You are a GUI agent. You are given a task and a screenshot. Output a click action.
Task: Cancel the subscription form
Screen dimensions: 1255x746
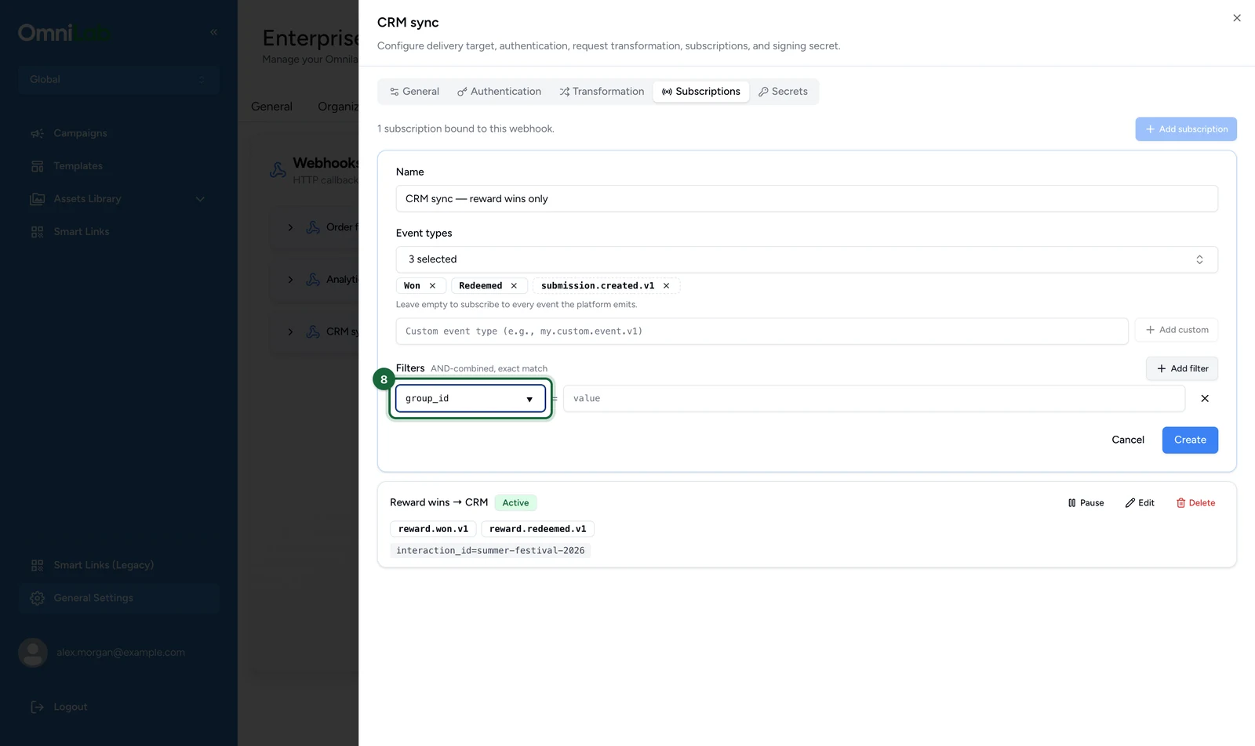[1128, 440]
